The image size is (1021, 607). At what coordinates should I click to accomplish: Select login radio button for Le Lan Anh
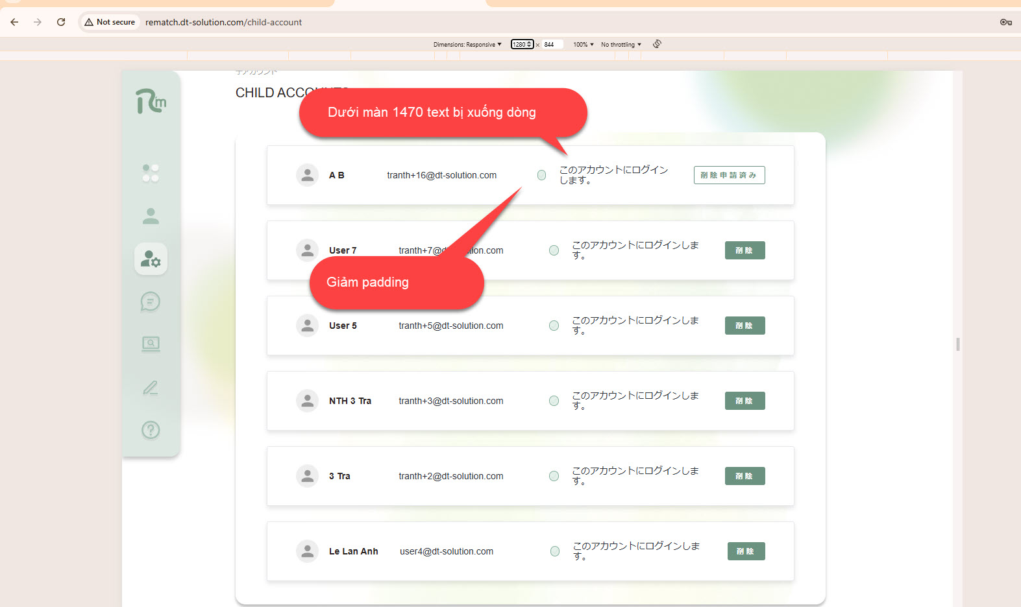[555, 551]
